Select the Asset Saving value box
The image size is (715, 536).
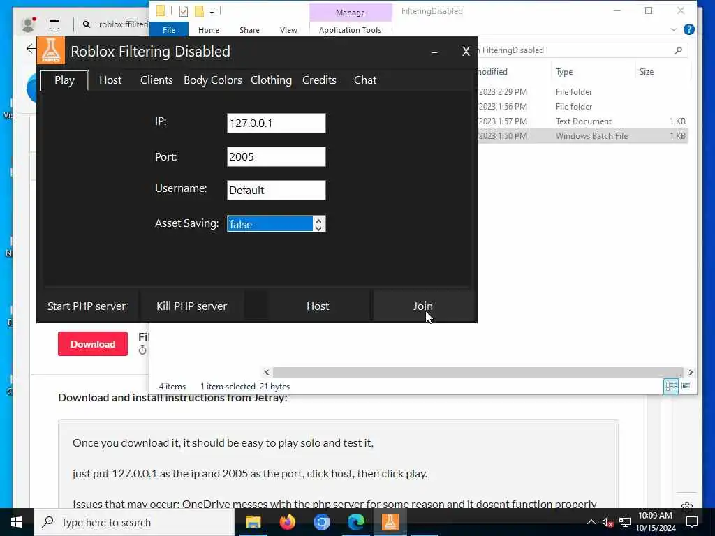(270, 224)
